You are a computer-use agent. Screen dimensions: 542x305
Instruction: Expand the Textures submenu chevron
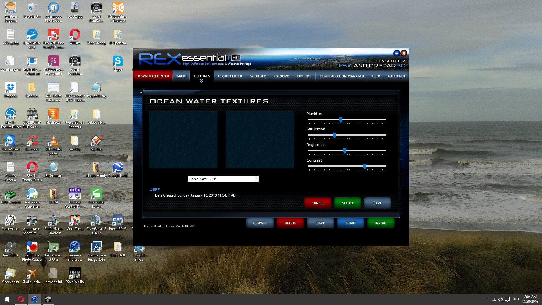tap(202, 81)
